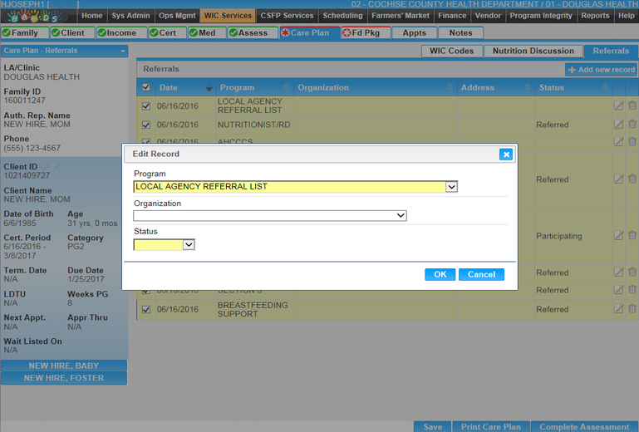
Task: Toggle checkbox for BREASTFEEDING SUPPORT row
Action: pos(147,310)
